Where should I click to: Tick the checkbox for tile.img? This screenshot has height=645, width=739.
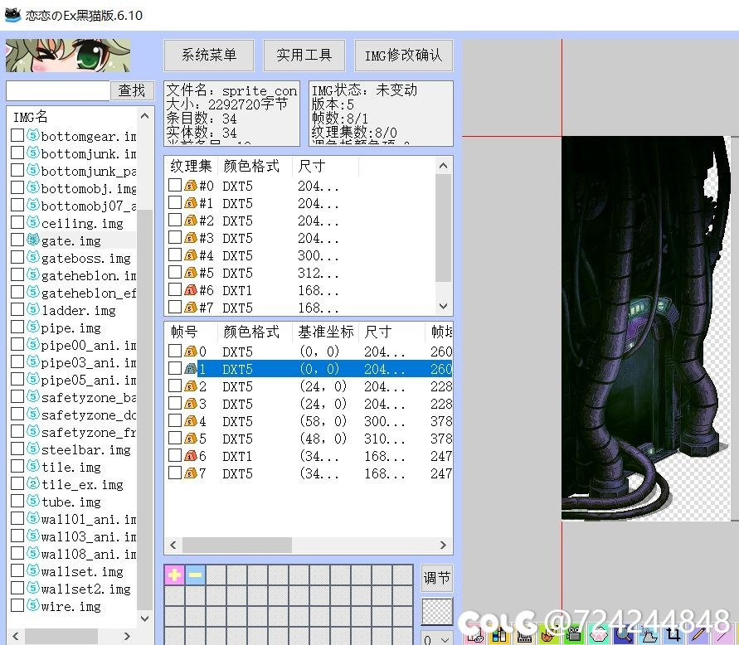pos(17,466)
